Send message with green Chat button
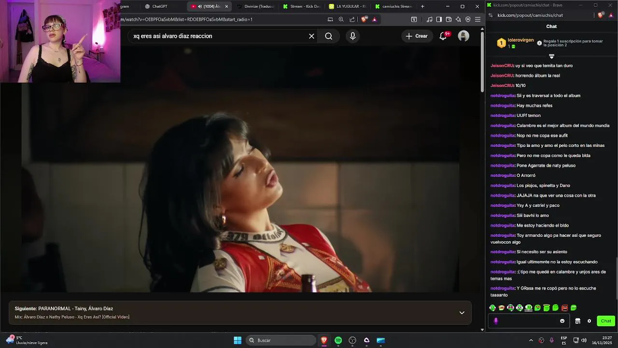 click(606, 321)
